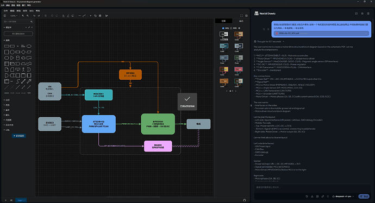Expand the 流程图 flowchart category
The image size is (375, 203).
pos(8,120)
